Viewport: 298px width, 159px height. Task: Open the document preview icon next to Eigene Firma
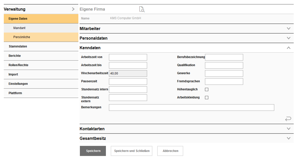point(142,9)
